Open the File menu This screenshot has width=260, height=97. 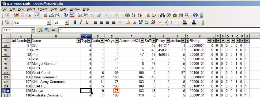pyautogui.click(x=5, y=9)
